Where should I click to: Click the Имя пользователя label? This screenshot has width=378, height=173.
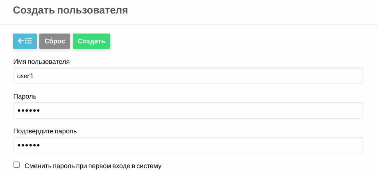(x=42, y=62)
